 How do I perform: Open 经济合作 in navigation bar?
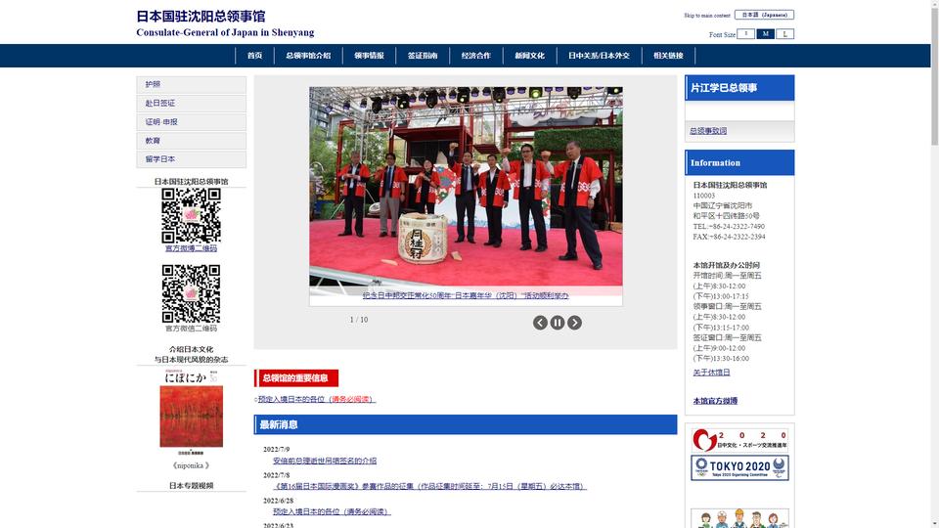coord(476,56)
